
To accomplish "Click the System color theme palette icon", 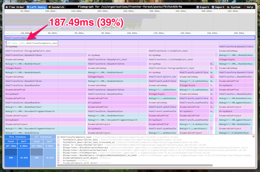I will [228, 7].
